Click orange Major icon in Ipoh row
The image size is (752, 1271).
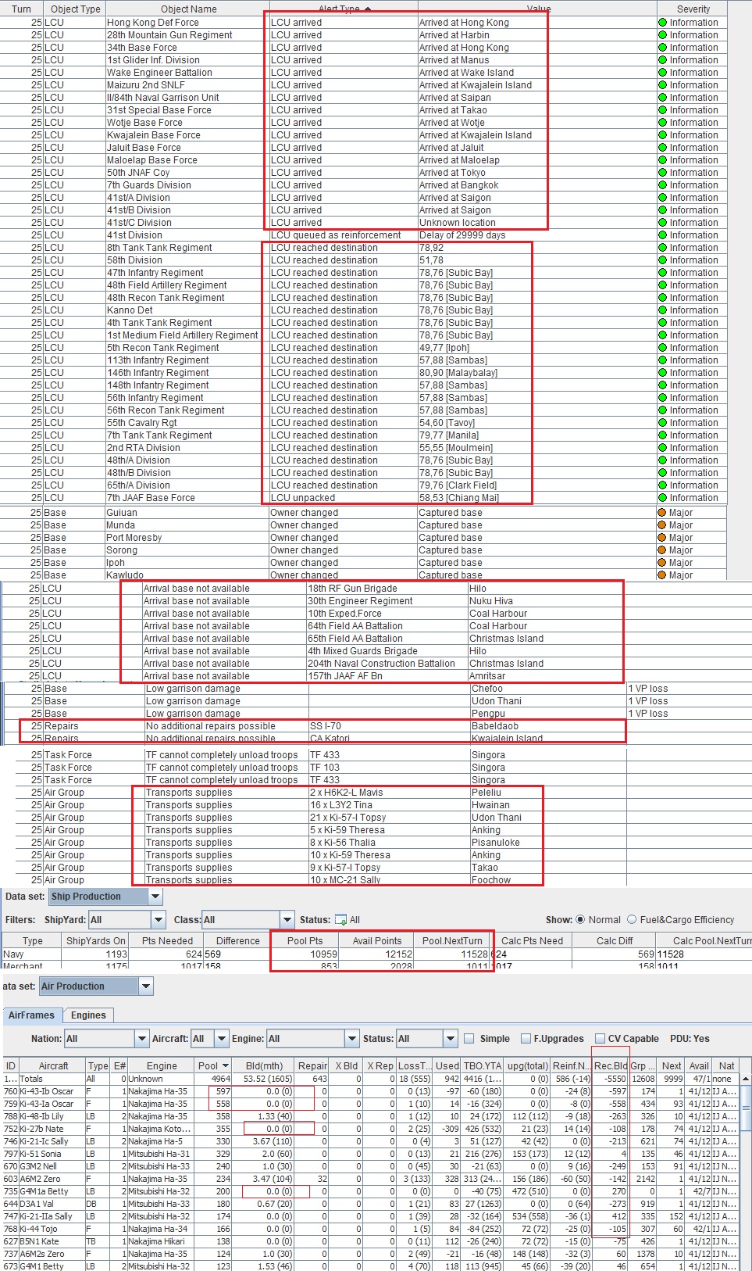click(663, 563)
